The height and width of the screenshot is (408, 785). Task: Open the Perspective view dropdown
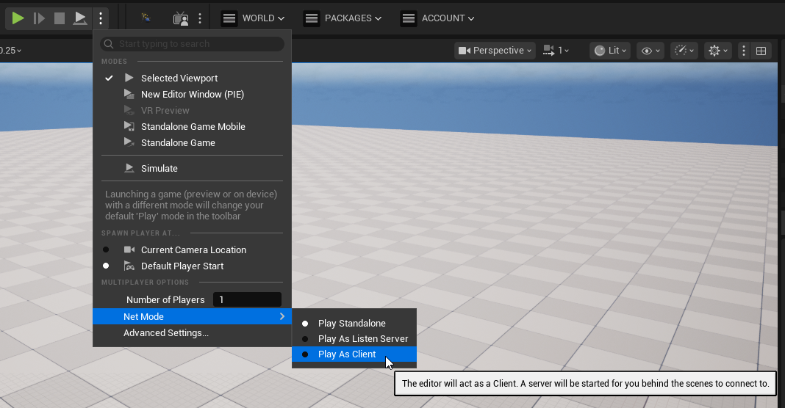point(495,51)
